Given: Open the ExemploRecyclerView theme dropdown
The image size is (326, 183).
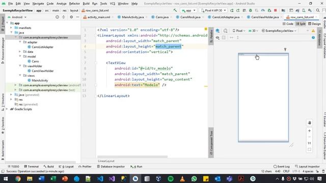Looking at the screenshot, I should pyautogui.click(x=279, y=30).
